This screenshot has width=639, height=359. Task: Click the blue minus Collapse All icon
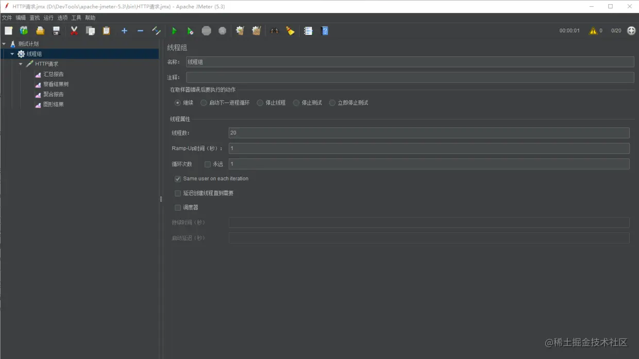tap(140, 31)
